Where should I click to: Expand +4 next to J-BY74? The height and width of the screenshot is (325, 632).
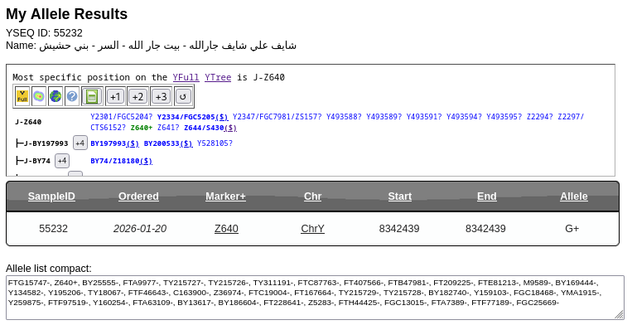[x=61, y=161]
